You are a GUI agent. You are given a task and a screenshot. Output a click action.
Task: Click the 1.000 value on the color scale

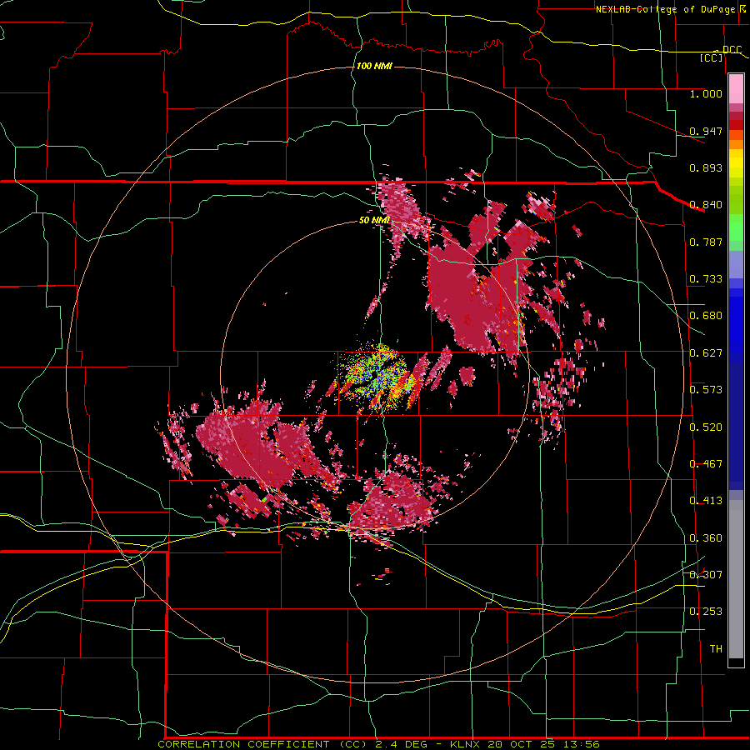pos(706,93)
